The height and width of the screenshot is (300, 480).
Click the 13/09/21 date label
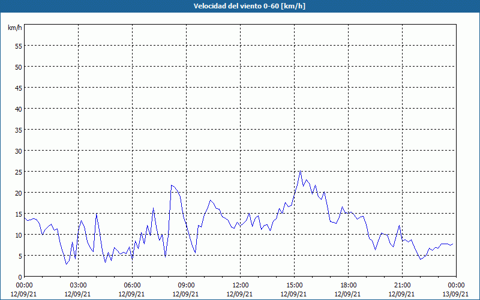tap(456, 294)
